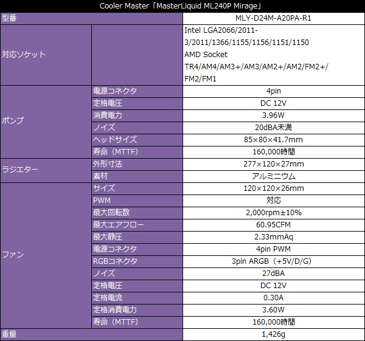Click the '60.95CFM' value
Viewport: 365px width, 341px height.
click(x=273, y=225)
